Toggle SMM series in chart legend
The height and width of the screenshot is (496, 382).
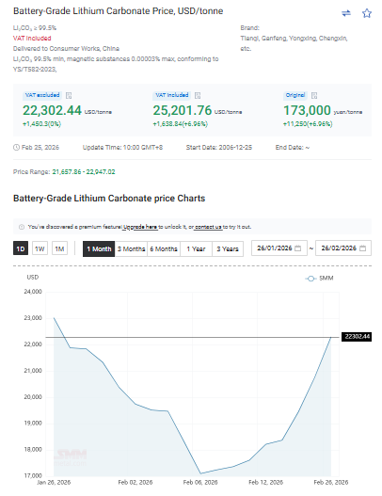(x=319, y=278)
